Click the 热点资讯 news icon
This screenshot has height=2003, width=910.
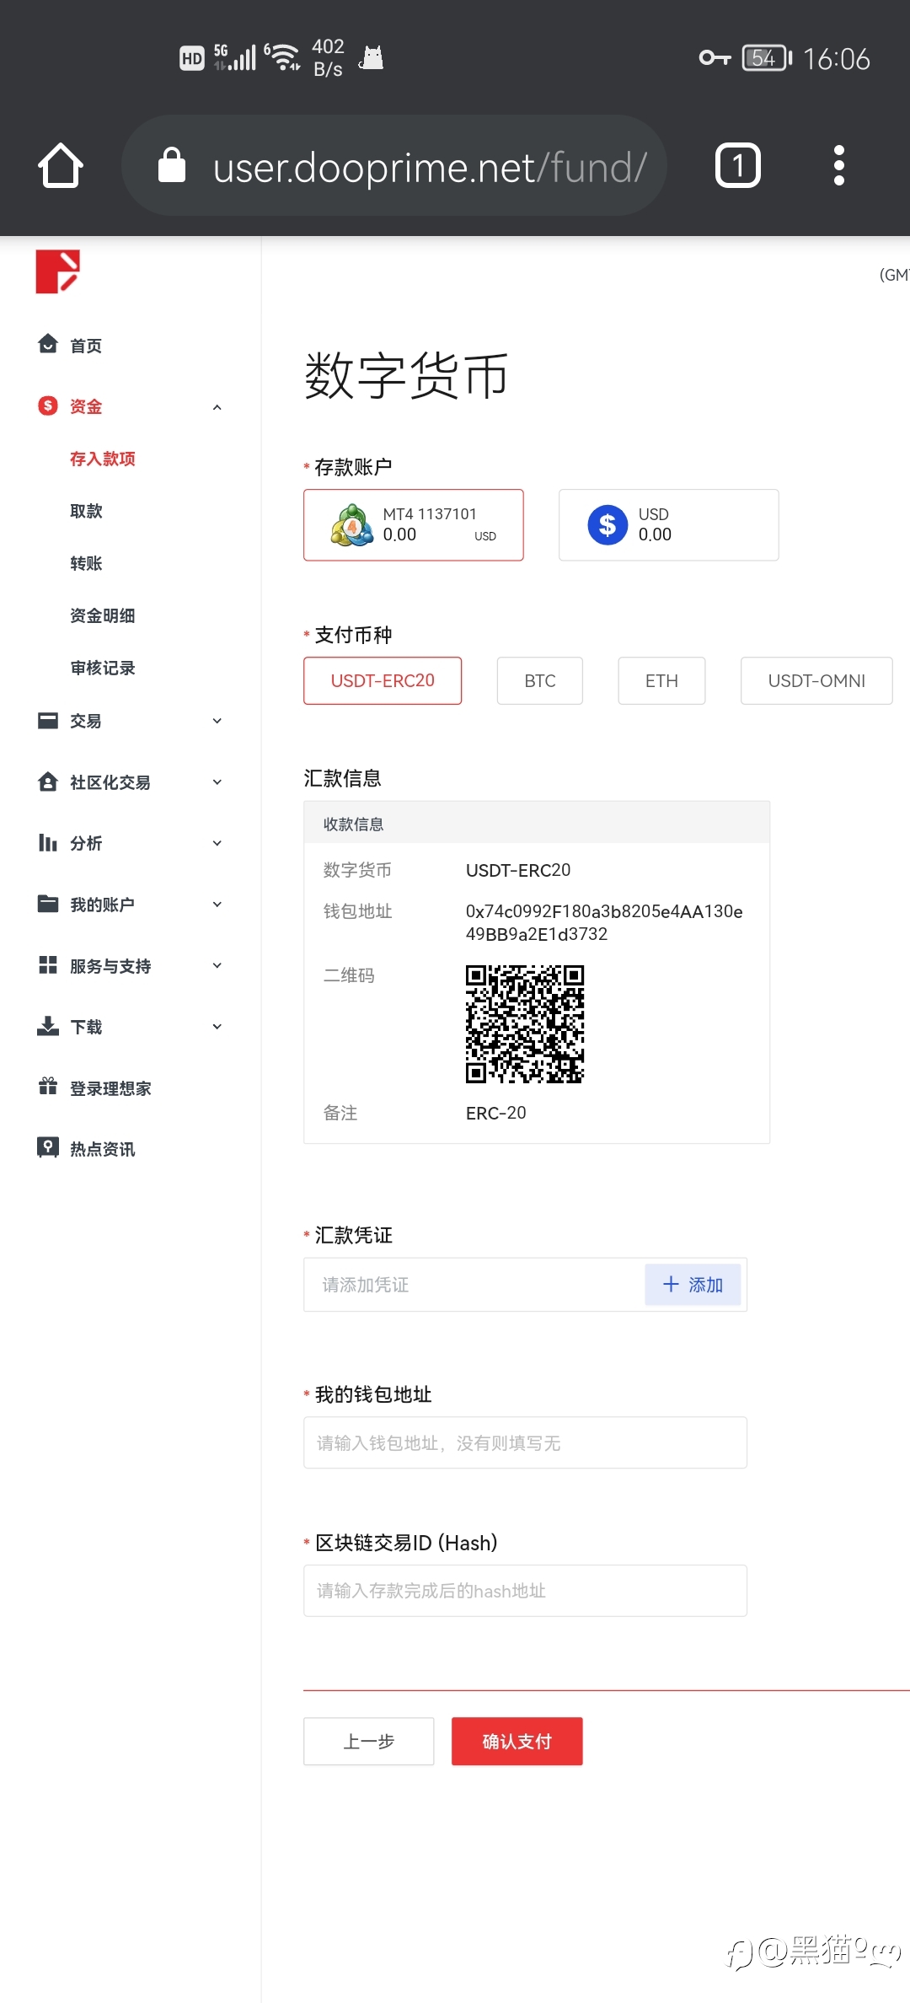tap(48, 1148)
